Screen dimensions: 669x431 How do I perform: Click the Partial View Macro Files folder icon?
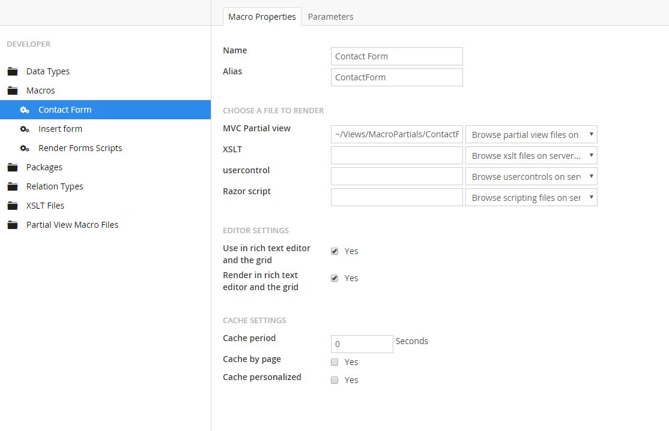point(13,225)
